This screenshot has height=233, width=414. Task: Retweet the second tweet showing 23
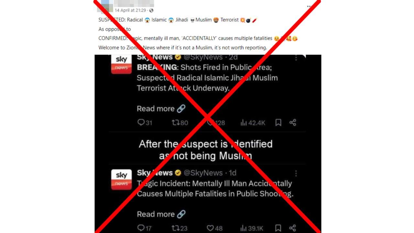point(176,228)
